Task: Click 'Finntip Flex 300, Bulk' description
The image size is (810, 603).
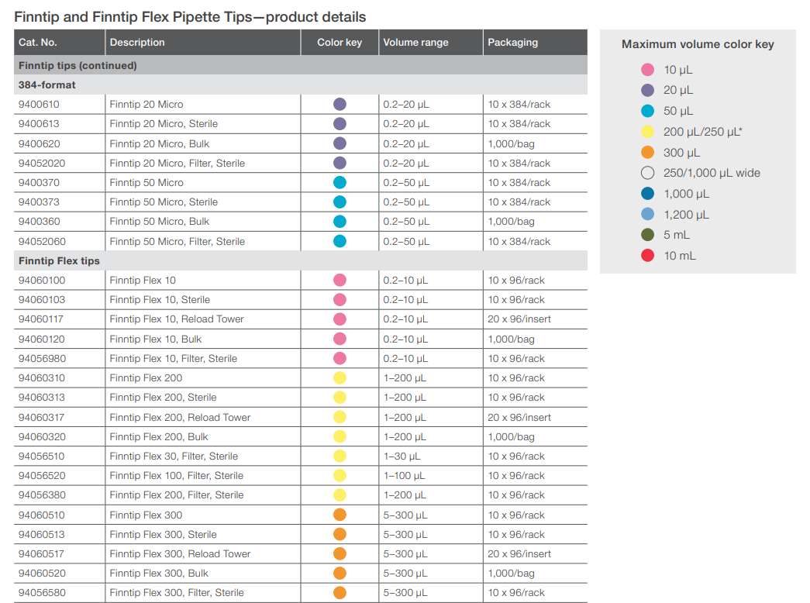Action: pyautogui.click(x=159, y=574)
